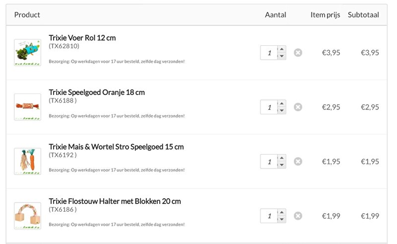Viewport: 397px width, 244px height.
Task: Open Trixie Voer Rol 12 cm product link
Action: [x=82, y=38]
